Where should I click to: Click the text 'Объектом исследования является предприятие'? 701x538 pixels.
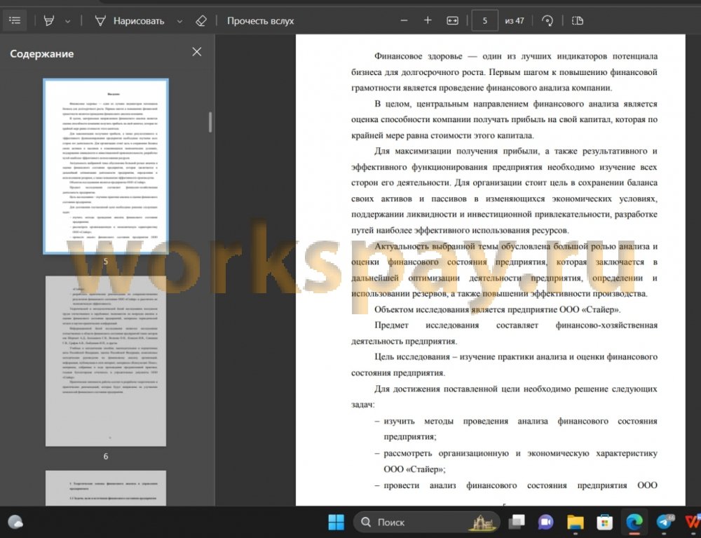[465, 309]
